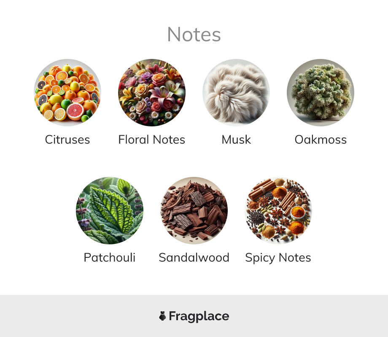Open the Musk fur image
The image size is (388, 337).
click(x=236, y=93)
